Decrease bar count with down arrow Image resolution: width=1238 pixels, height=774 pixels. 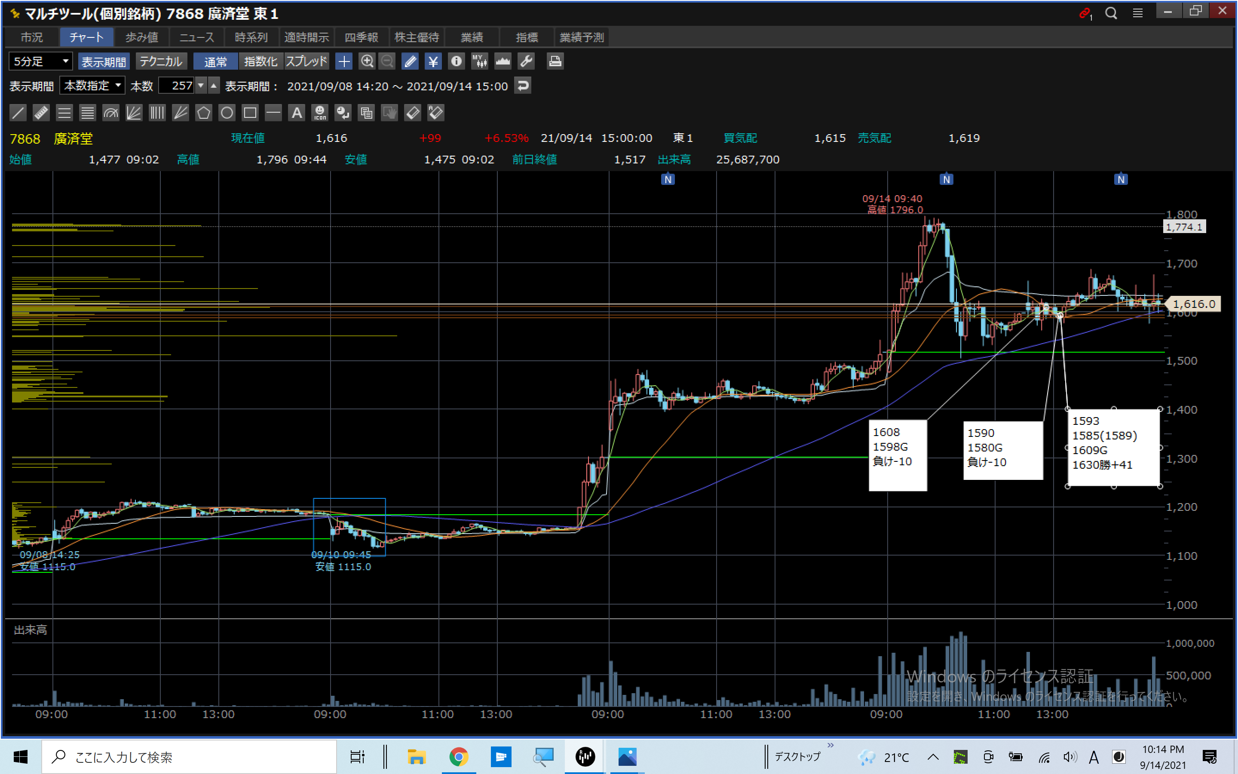click(202, 86)
